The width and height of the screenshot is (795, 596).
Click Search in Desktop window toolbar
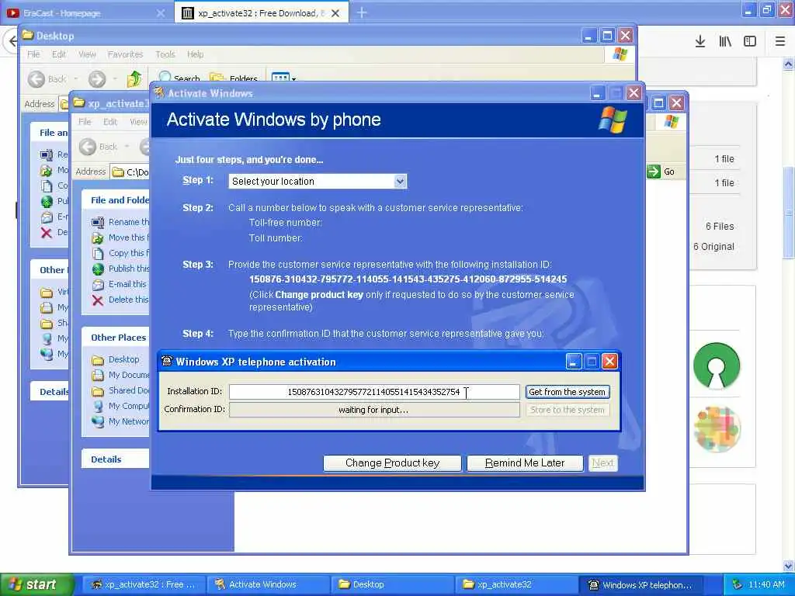[180, 78]
